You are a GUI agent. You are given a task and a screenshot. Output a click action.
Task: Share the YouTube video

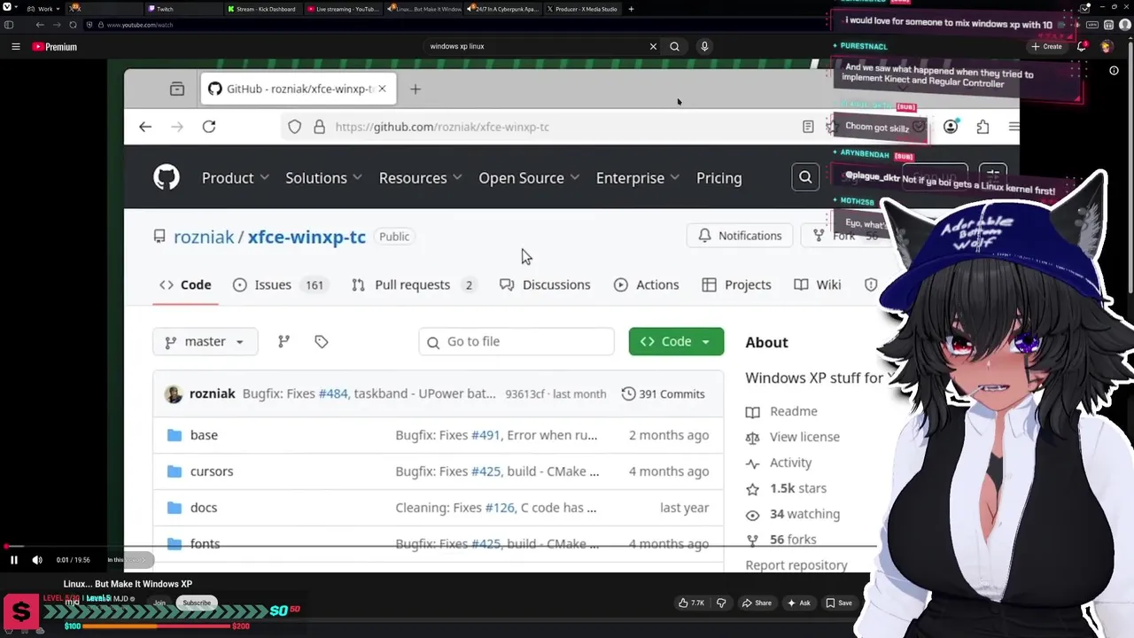coord(756,603)
